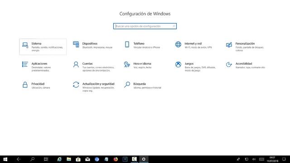This screenshot has height=163, width=290.
Task: Click the taskbar back arrow
Action: [19, 159]
